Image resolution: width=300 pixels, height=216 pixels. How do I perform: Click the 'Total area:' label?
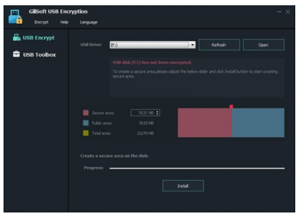click(x=101, y=133)
